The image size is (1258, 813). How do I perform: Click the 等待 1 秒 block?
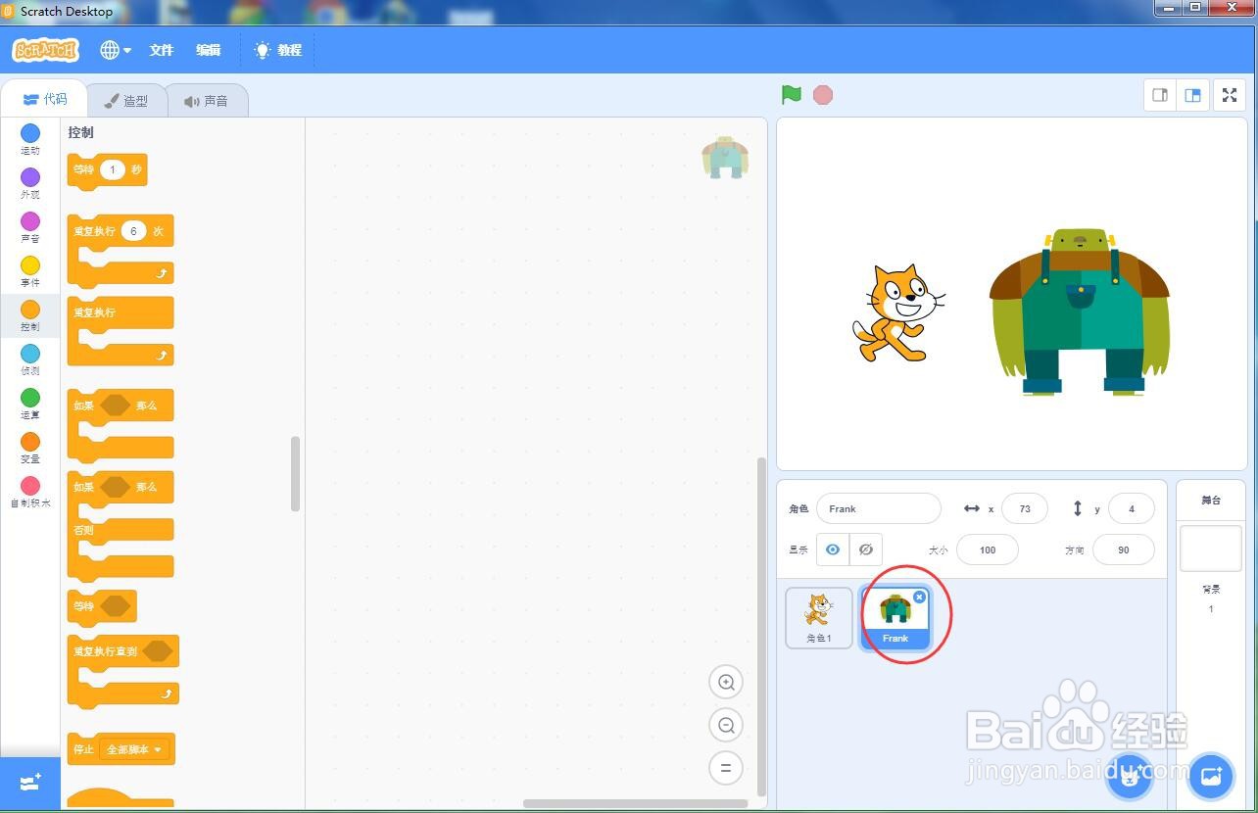point(107,170)
